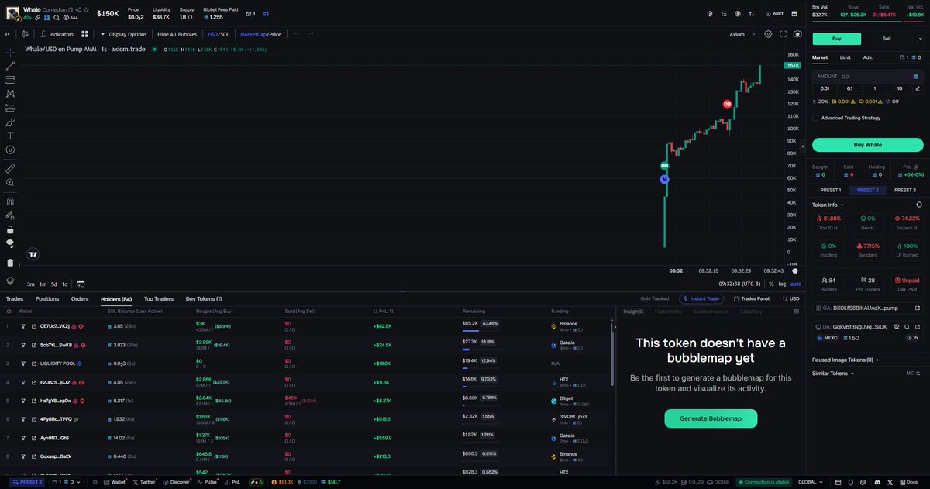Switch to the Trades tab
This screenshot has height=489, width=930.
pyautogui.click(x=14, y=298)
